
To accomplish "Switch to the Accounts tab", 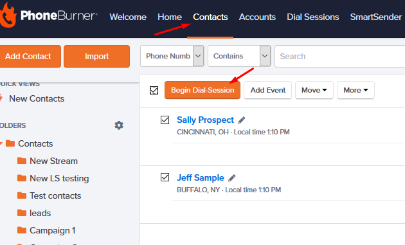I will (x=257, y=17).
